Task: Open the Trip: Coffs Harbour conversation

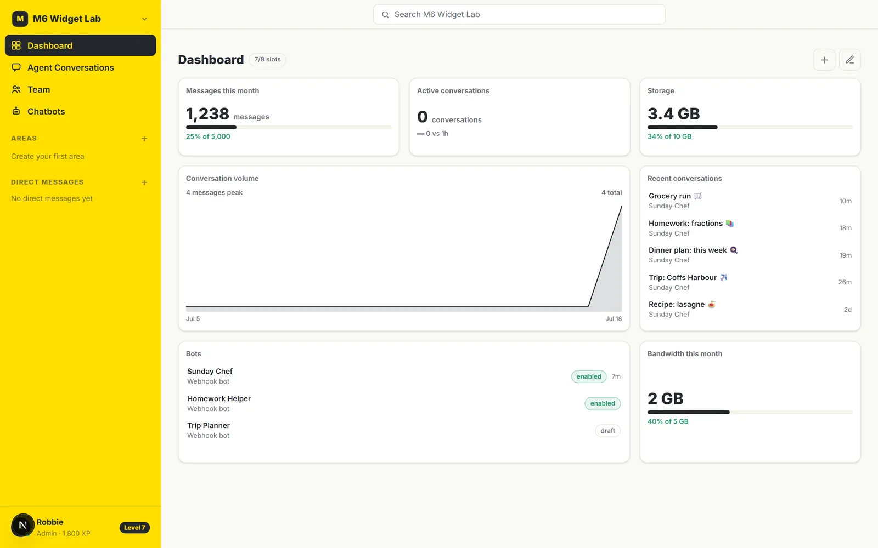Action: coord(750,282)
